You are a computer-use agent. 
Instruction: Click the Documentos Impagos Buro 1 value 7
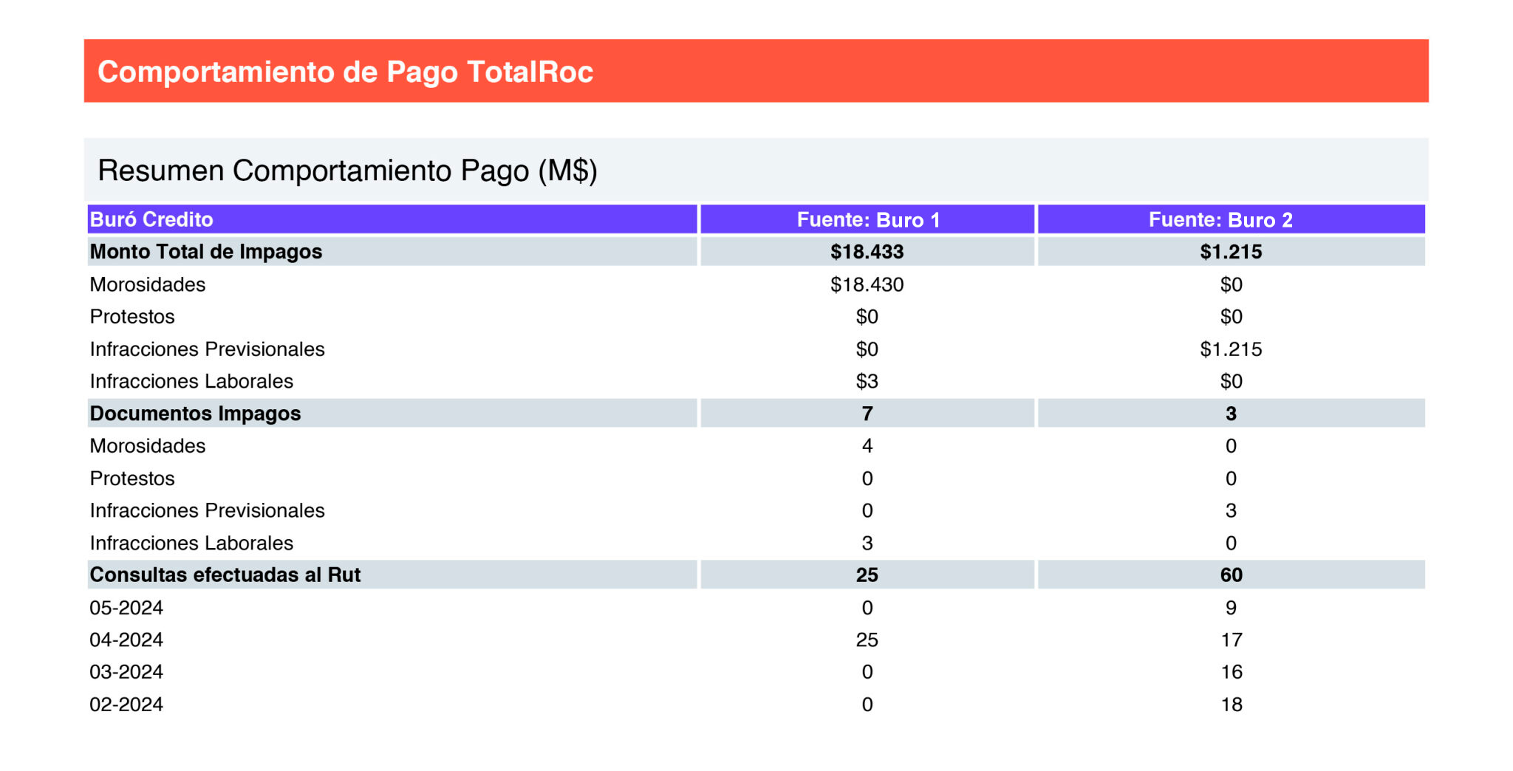(867, 414)
